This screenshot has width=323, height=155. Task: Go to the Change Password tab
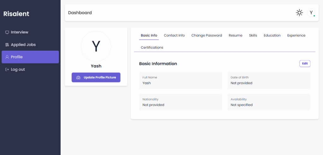pos(207,35)
